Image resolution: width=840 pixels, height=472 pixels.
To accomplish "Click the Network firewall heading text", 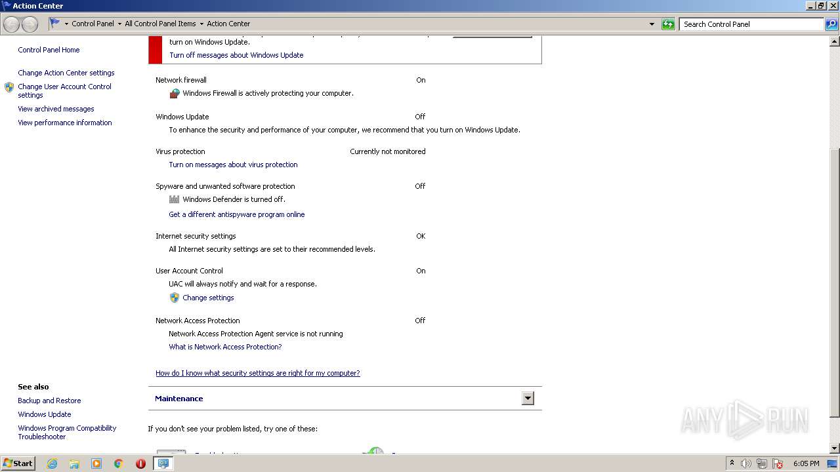I will coord(181,80).
